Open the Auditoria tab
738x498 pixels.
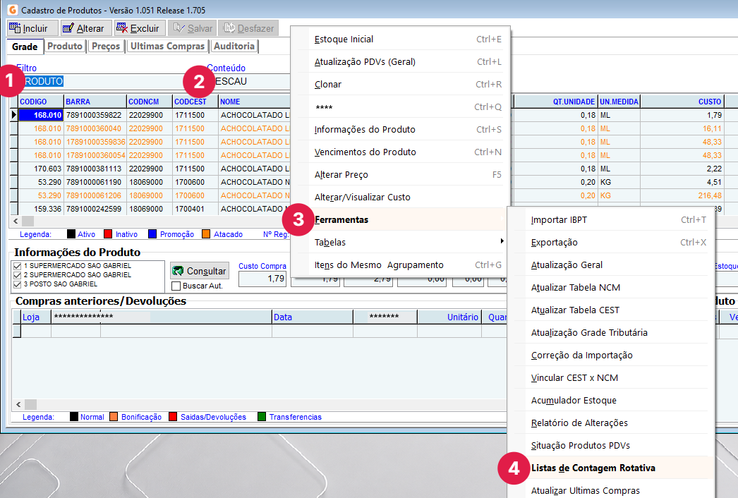click(234, 46)
